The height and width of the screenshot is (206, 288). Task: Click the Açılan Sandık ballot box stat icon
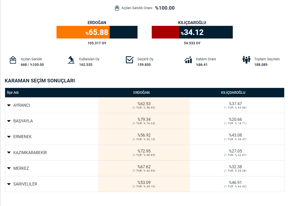[13, 60]
